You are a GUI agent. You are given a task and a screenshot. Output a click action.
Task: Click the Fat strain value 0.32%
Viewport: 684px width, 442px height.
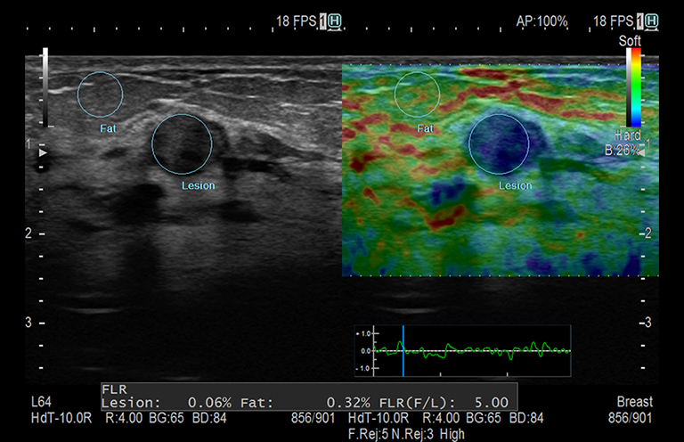(x=354, y=403)
